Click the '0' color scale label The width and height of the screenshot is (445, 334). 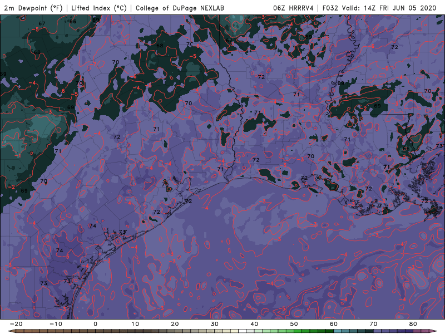click(x=95, y=324)
